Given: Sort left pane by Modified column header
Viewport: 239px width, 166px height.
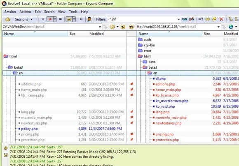Looking at the screenshot, I should (x=107, y=34).
